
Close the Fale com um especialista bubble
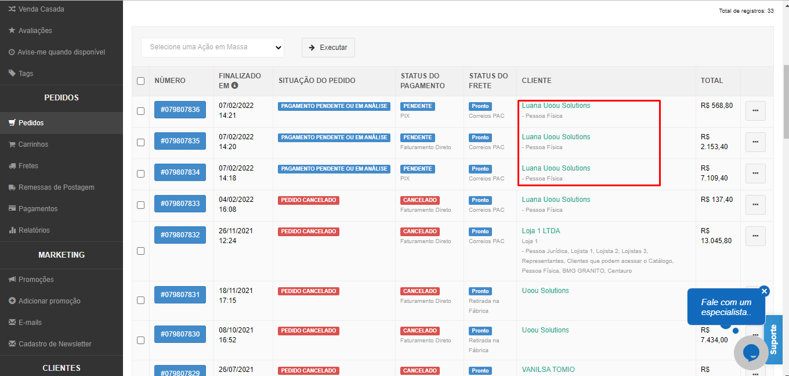[764, 291]
